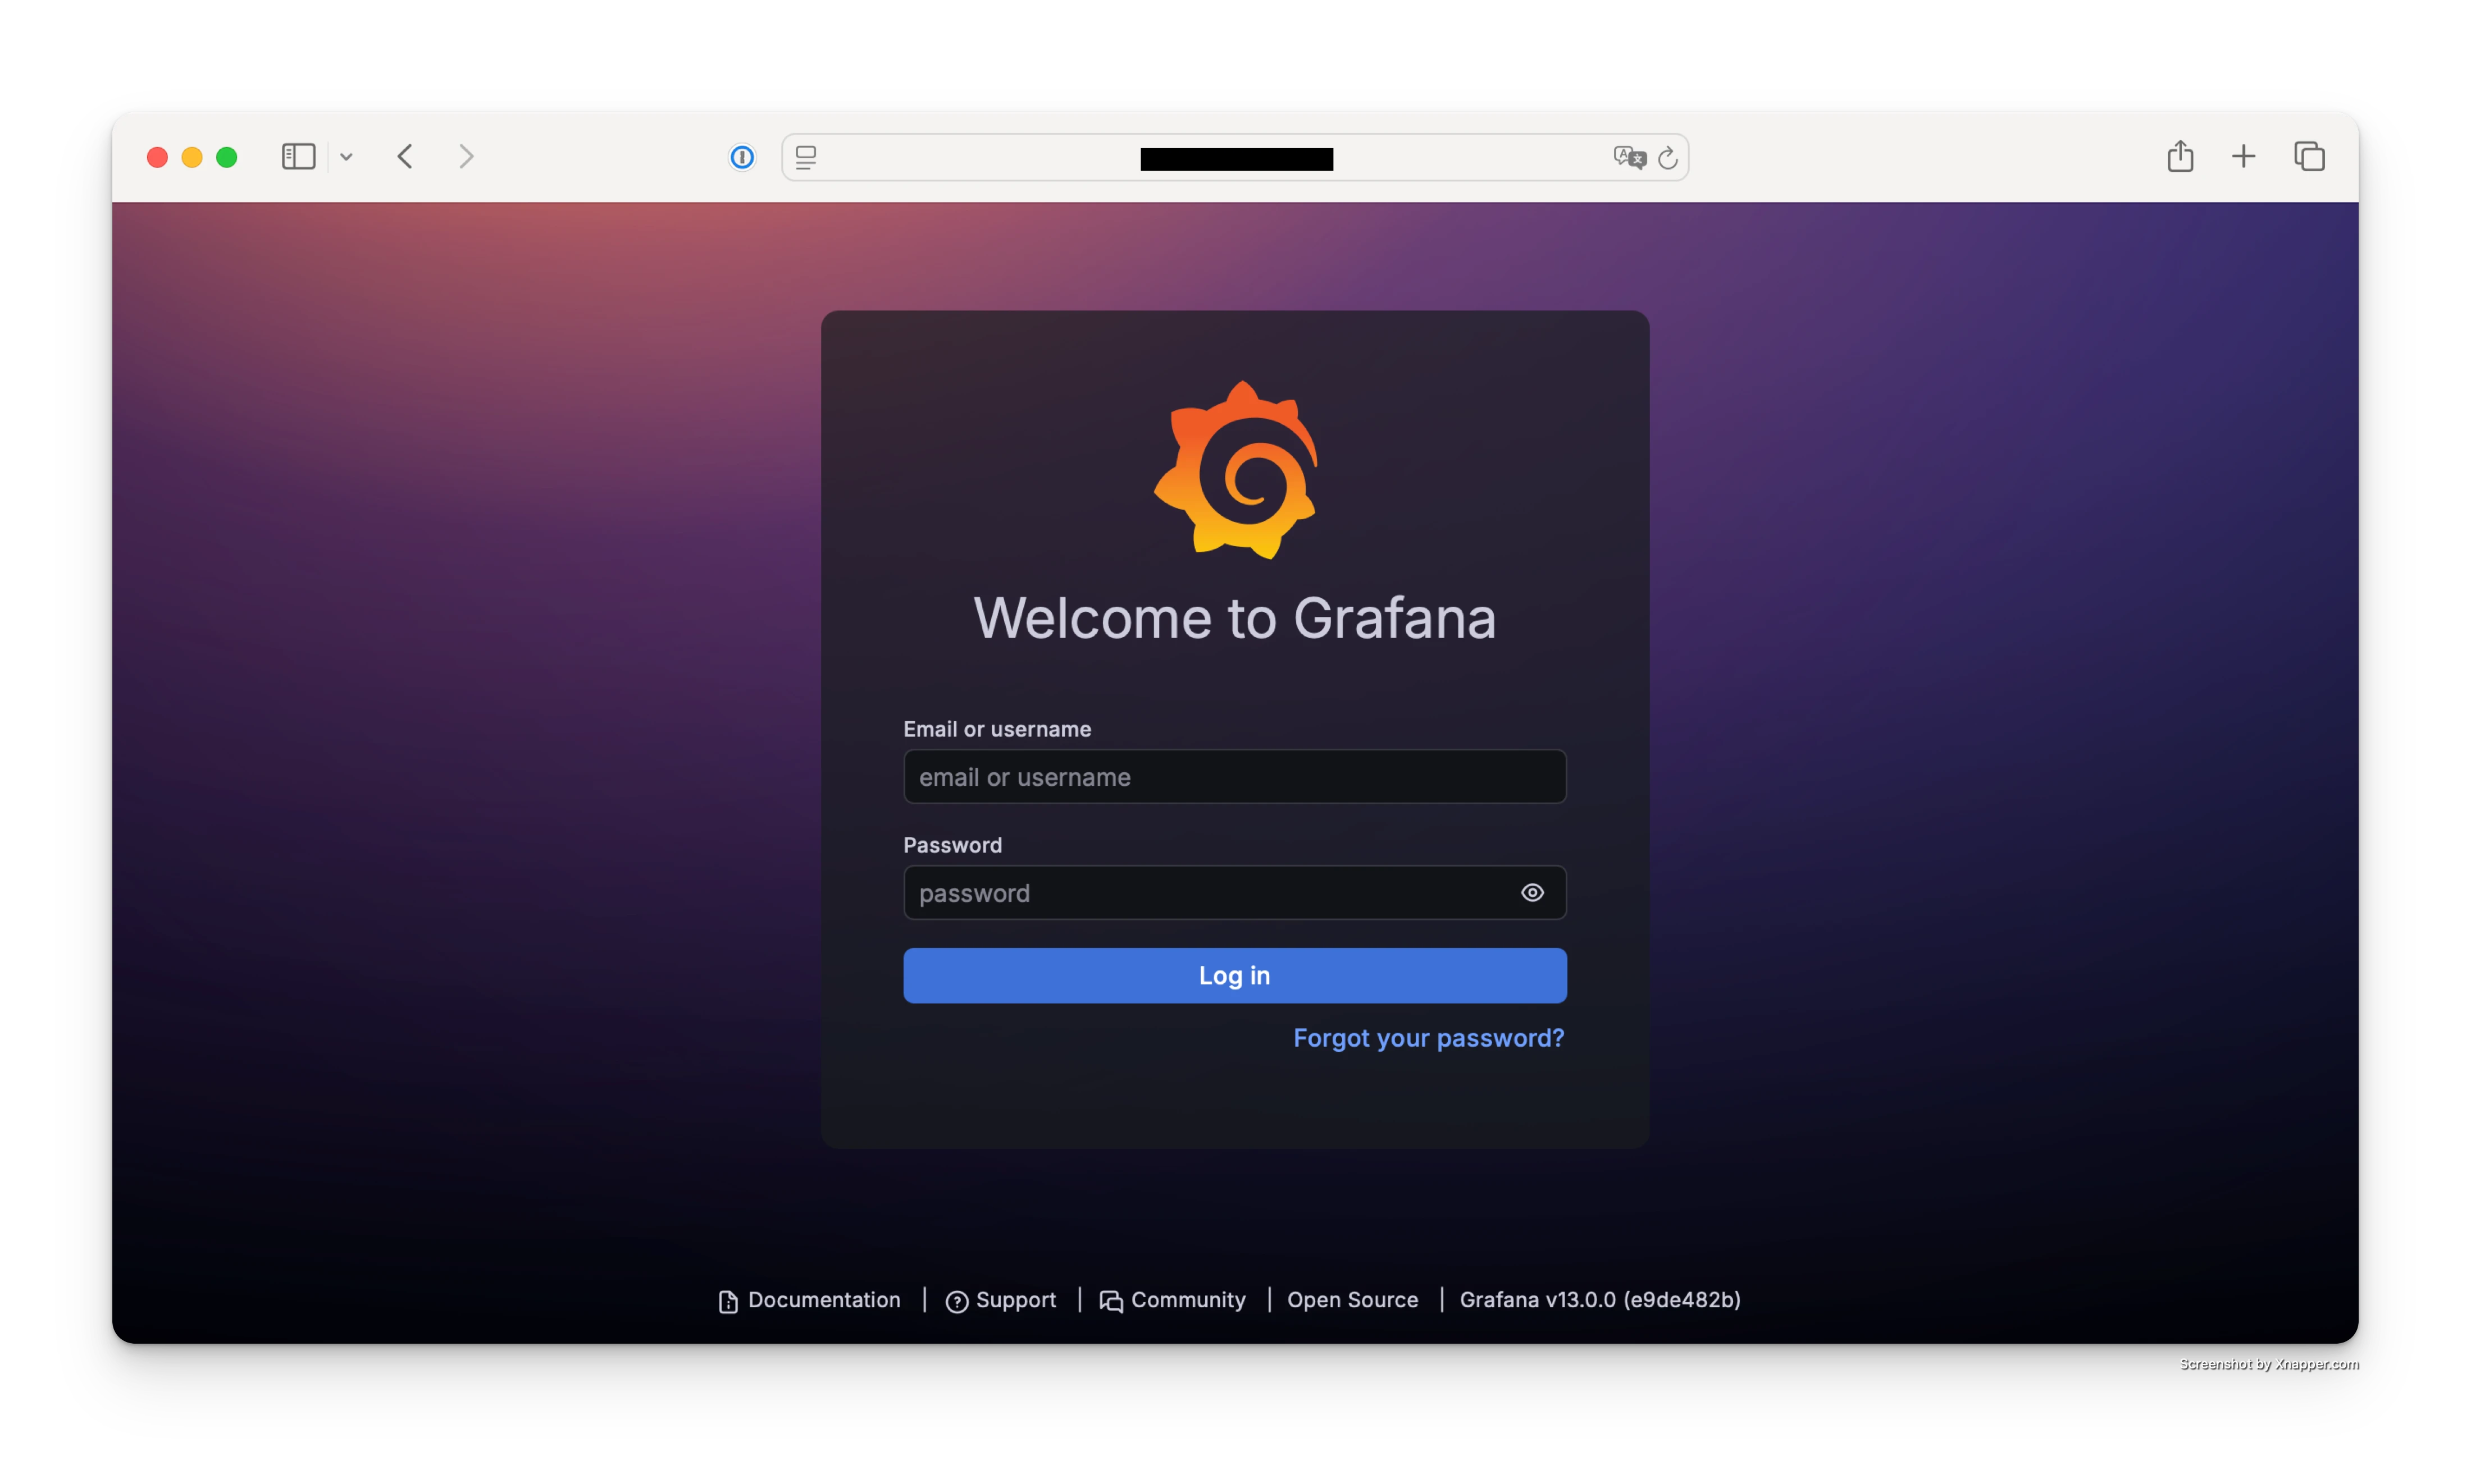
Task: Maximize the window with green button
Action: 227,157
